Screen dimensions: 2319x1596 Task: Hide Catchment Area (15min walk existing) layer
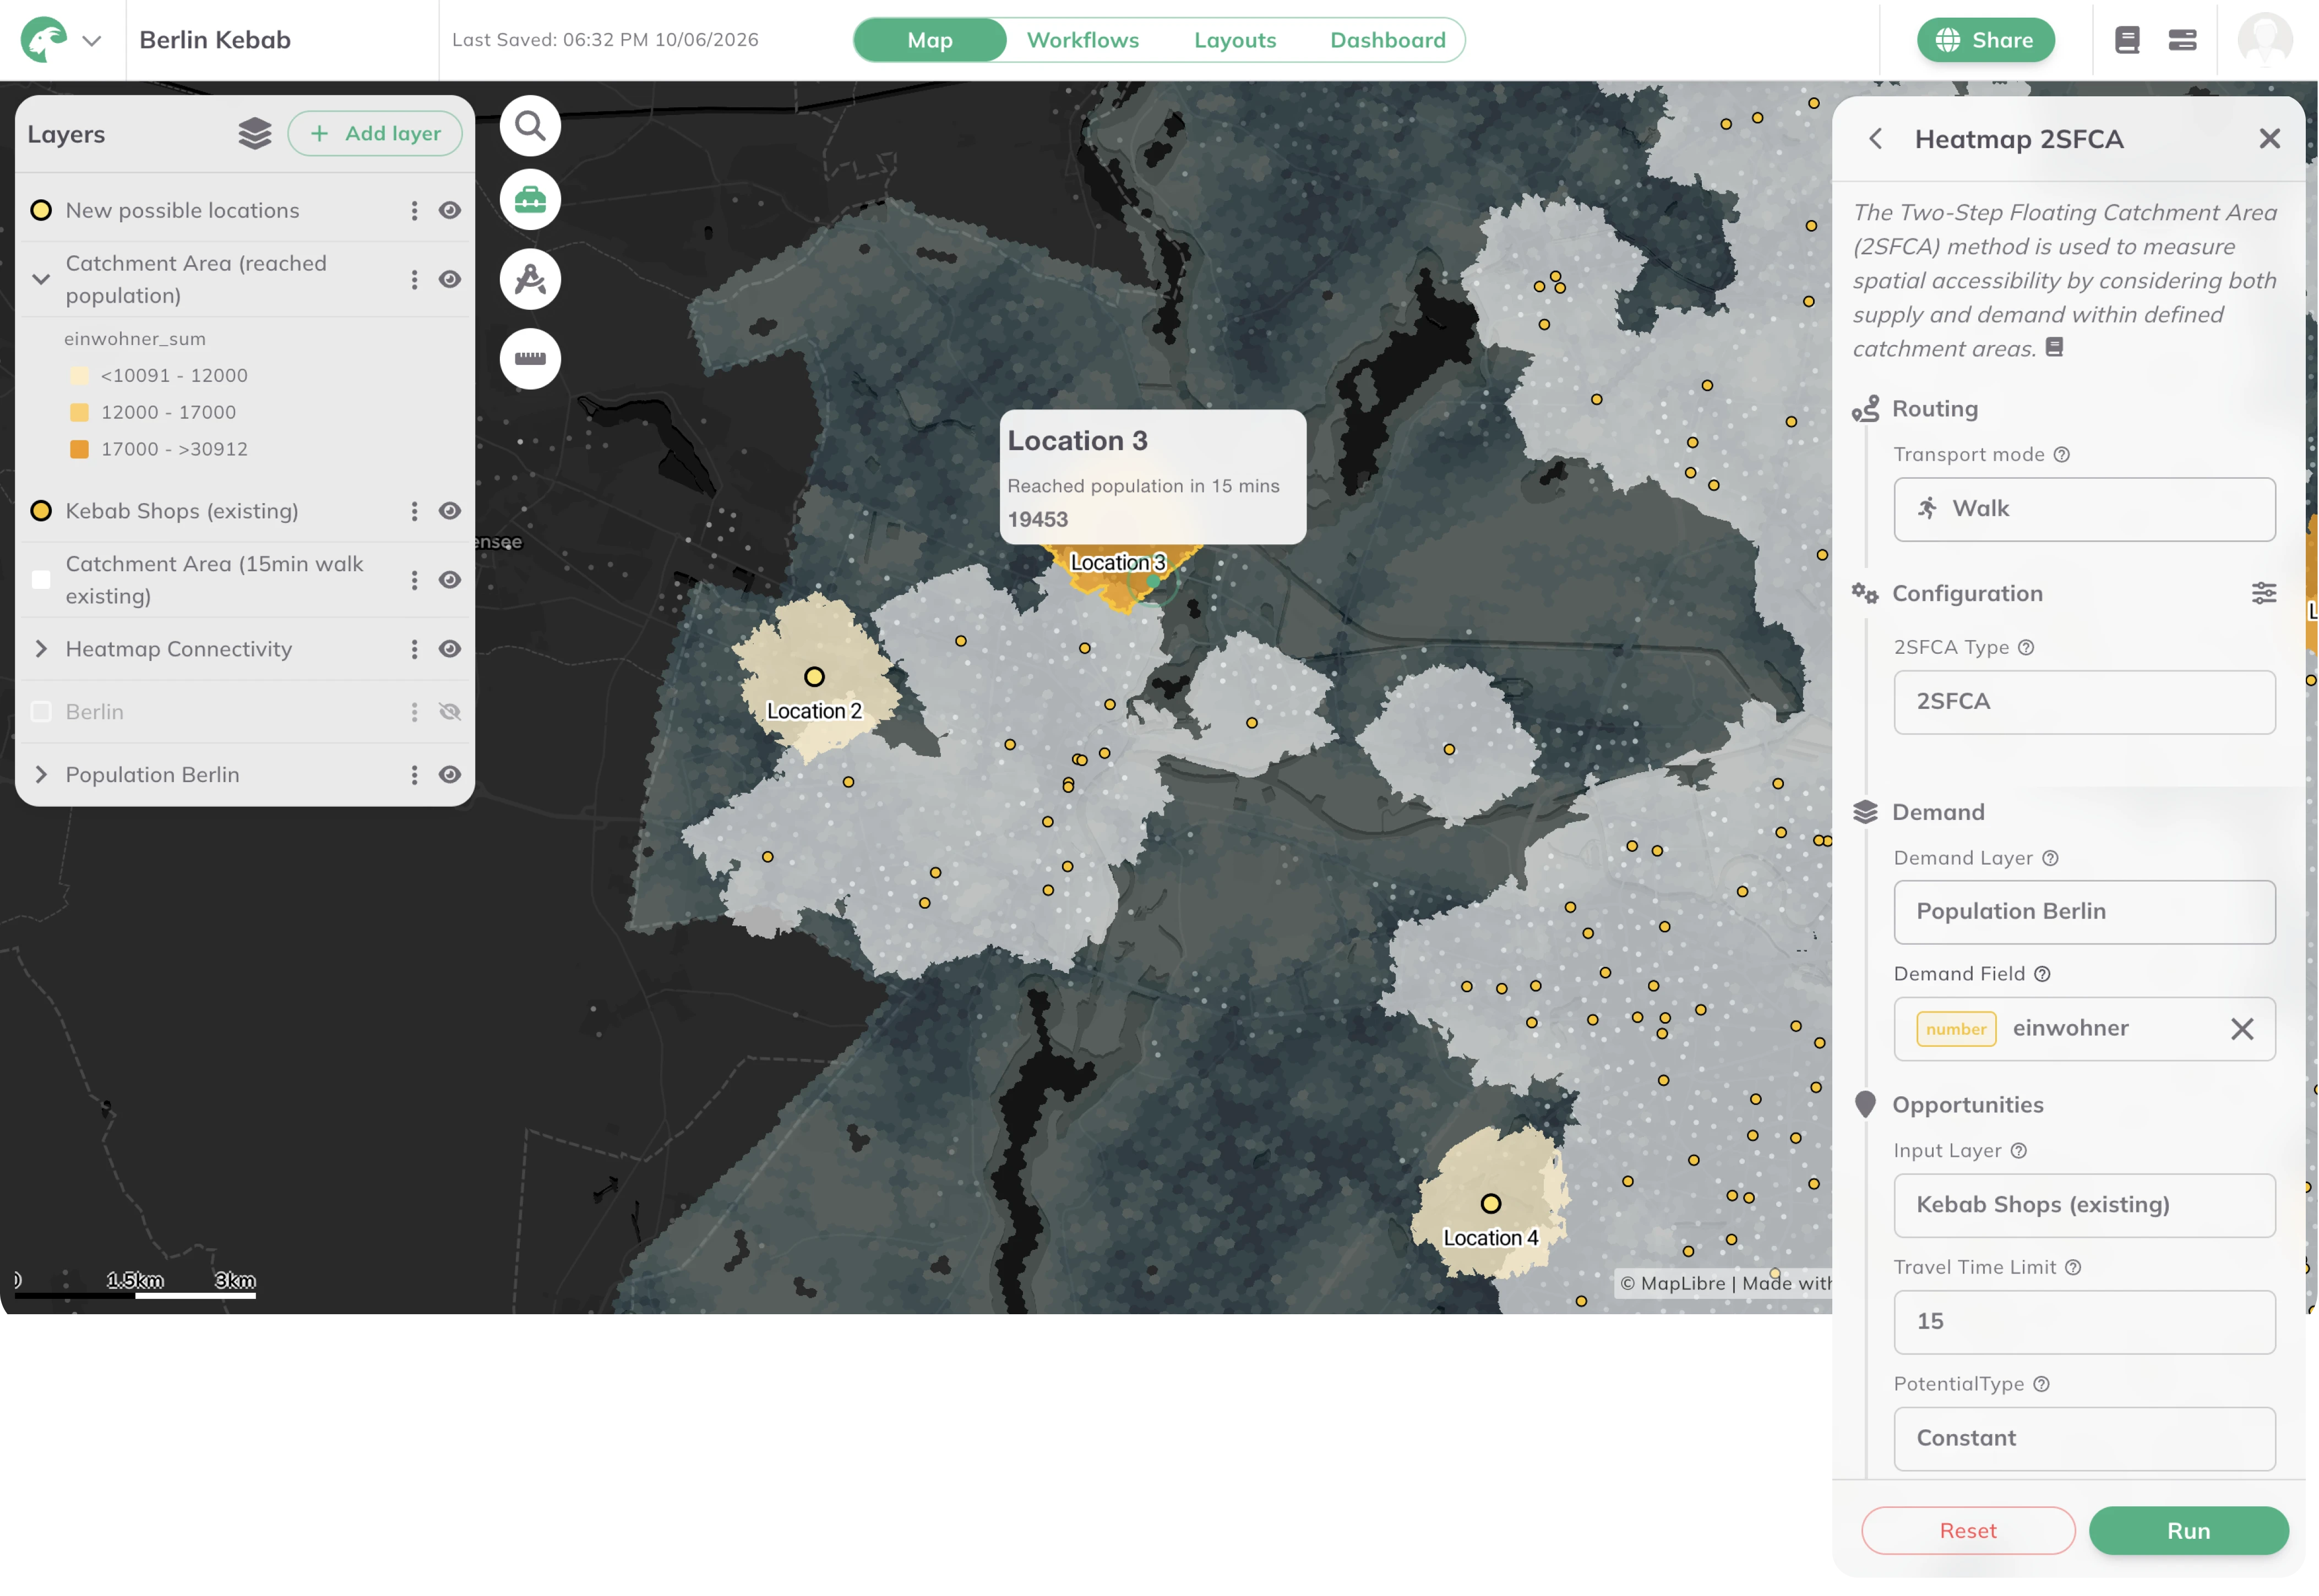[450, 581]
